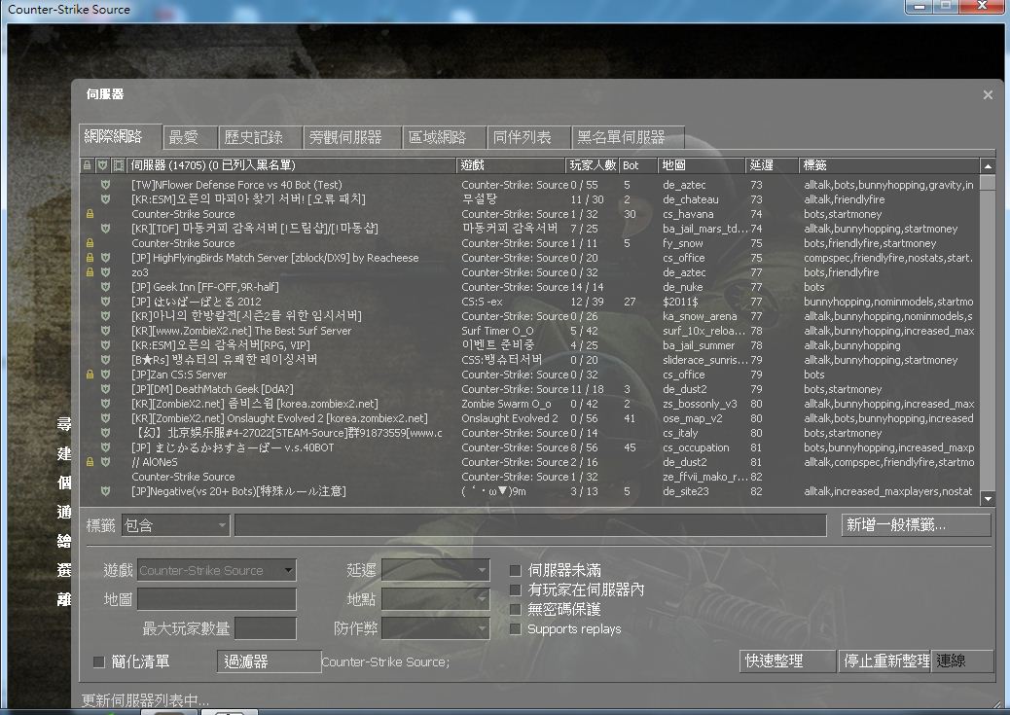Click VAC shield of Onslaught Evolved 2 server
This screenshot has height=715, width=1010.
[x=106, y=418]
